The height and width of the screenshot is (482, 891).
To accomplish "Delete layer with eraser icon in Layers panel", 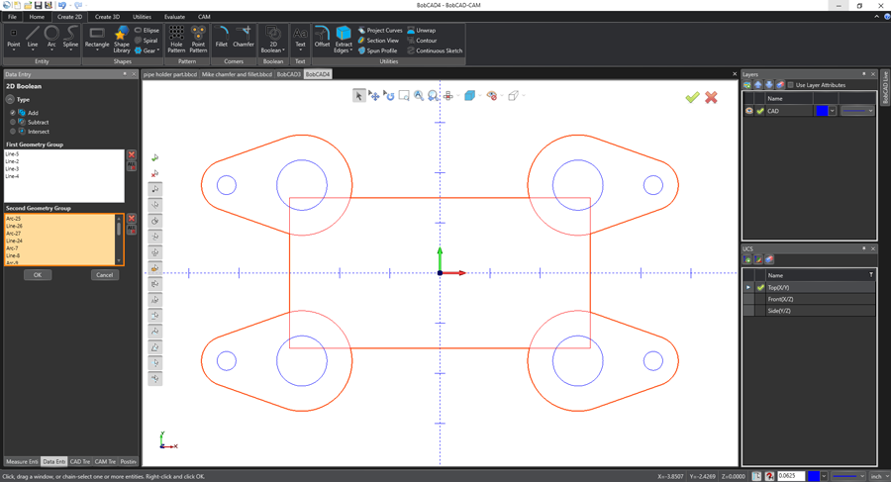I will tap(780, 85).
